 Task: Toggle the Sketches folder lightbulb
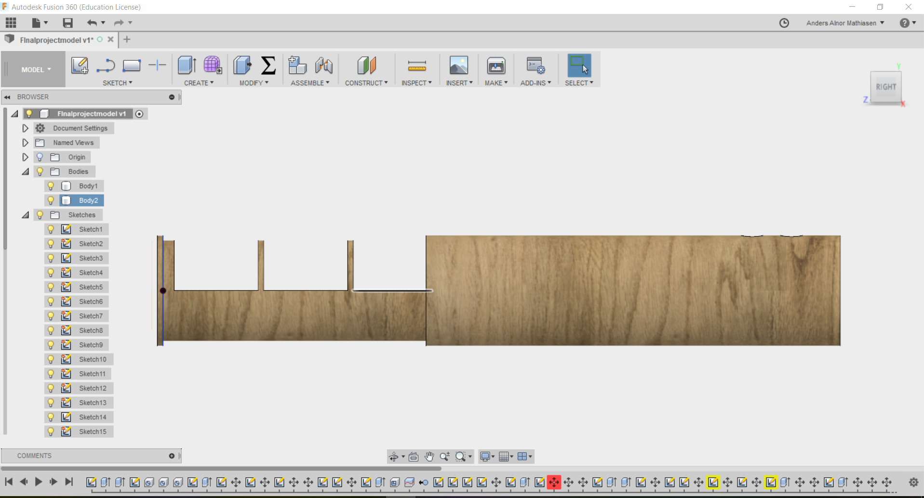40,215
